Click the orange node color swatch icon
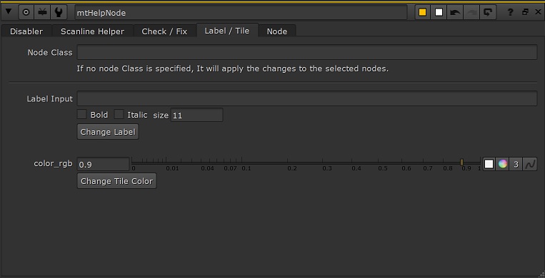Viewport: 545px width, 278px height. tap(422, 13)
